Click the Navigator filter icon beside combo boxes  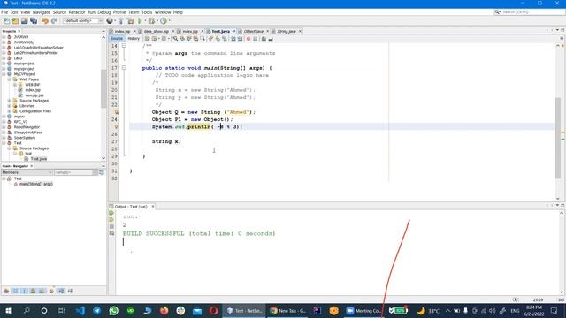click(x=102, y=173)
